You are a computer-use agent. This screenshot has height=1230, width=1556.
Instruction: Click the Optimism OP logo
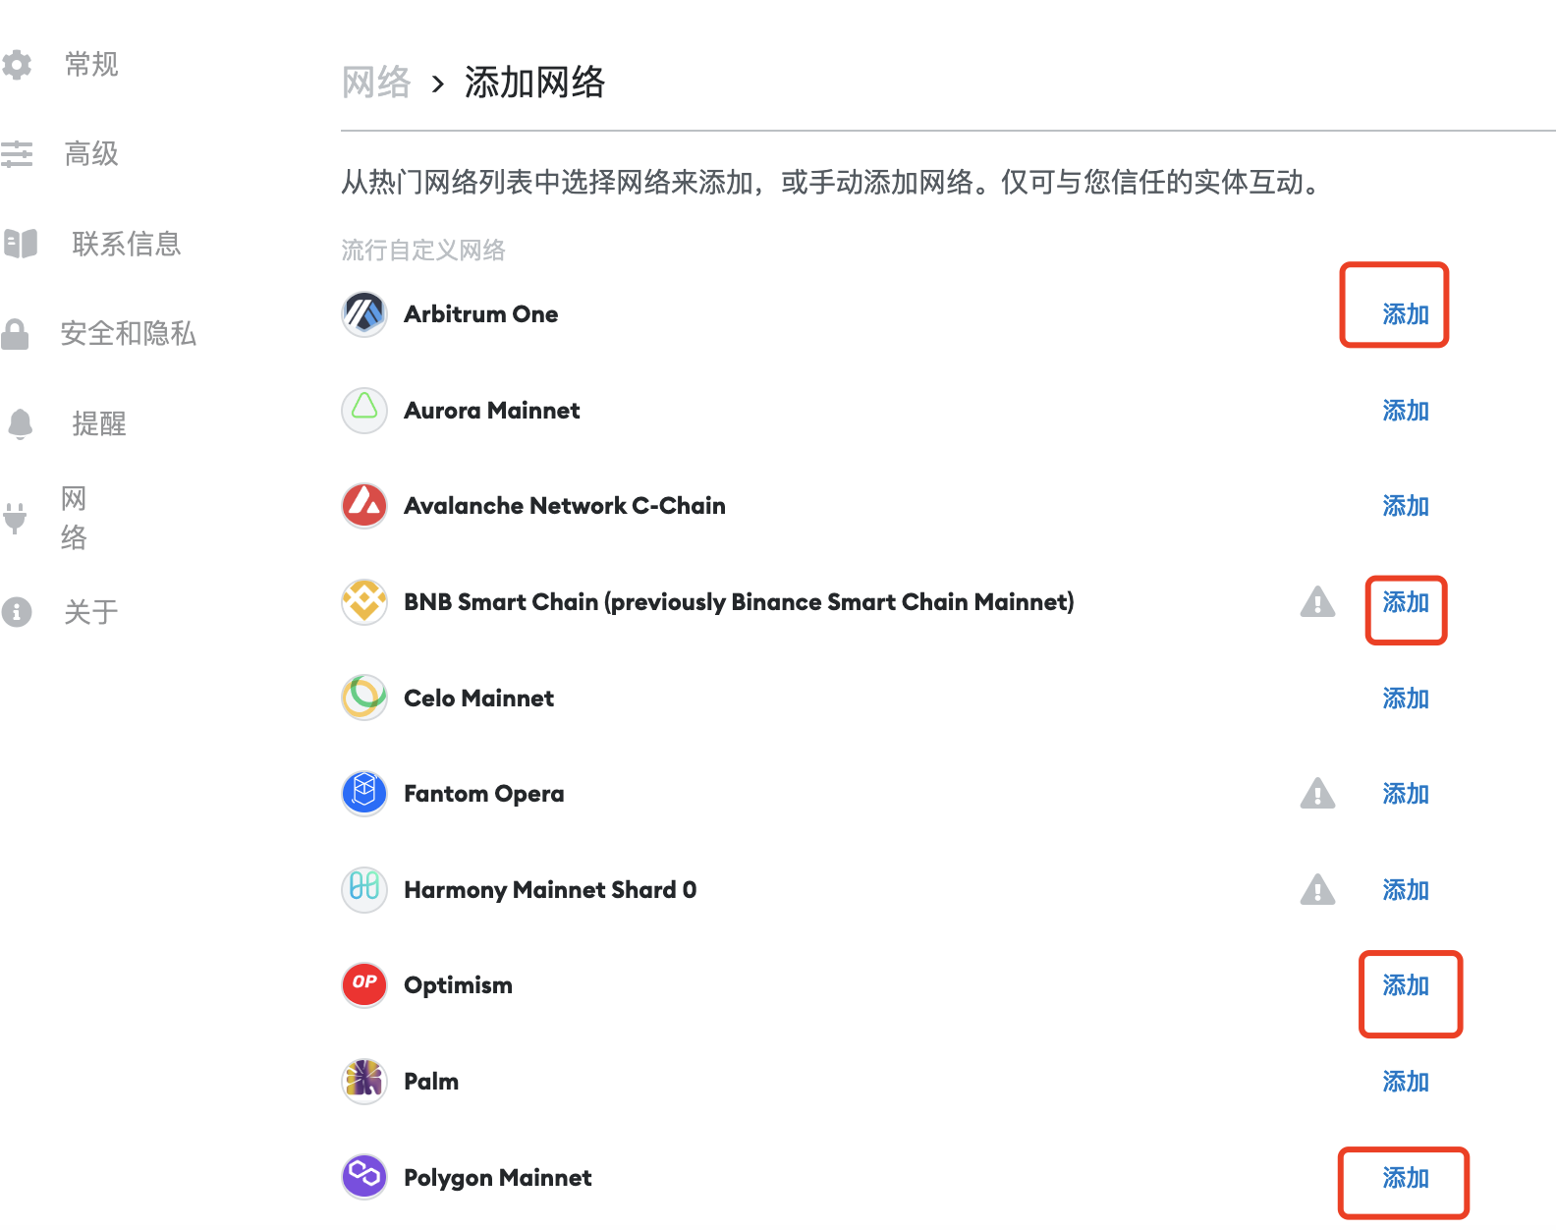364,984
